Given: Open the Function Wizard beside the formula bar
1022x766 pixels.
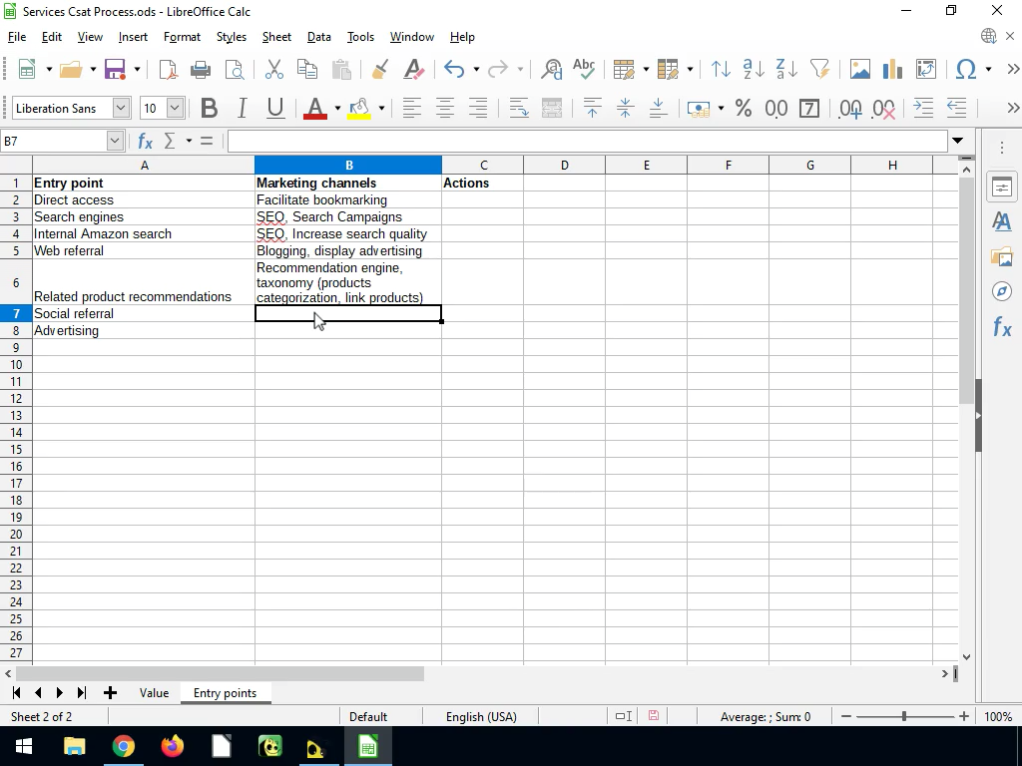Looking at the screenshot, I should tap(145, 141).
